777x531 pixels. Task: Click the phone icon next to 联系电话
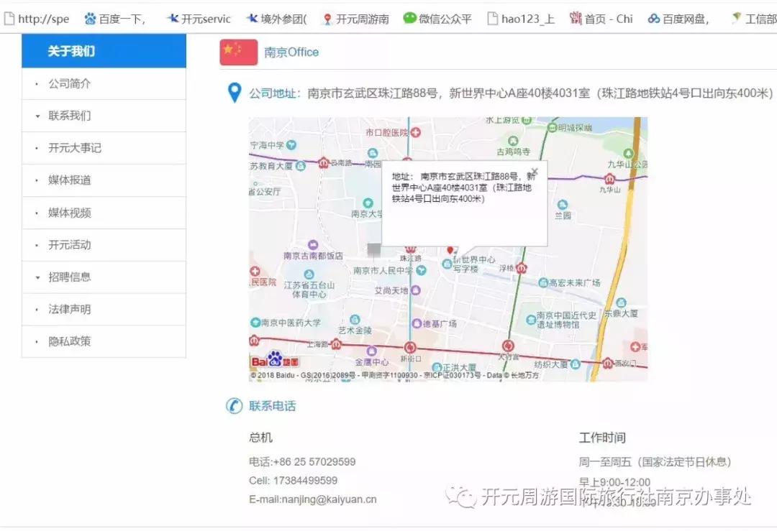234,407
